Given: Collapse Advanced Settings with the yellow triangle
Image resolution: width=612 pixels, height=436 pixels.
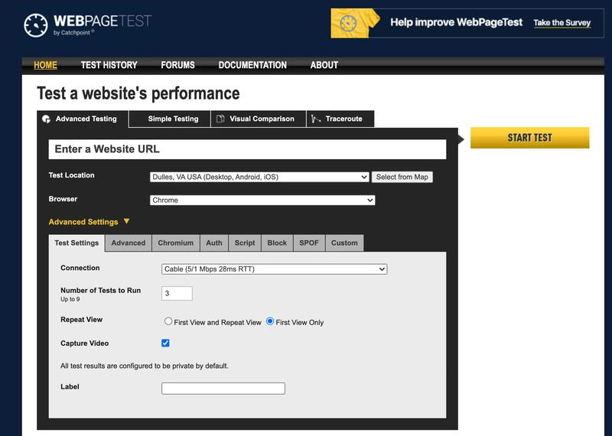Looking at the screenshot, I should [x=126, y=221].
